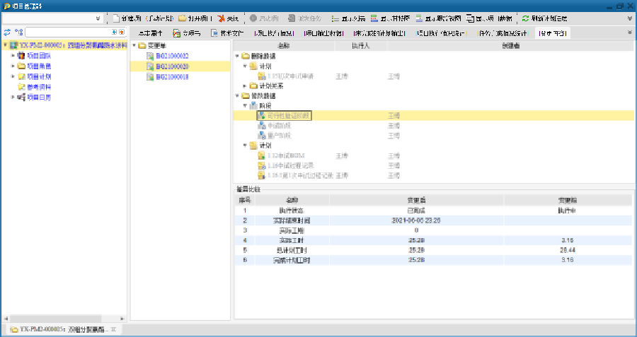Click the green refresh plan info icon
The width and height of the screenshot is (637, 337).
(525, 18)
